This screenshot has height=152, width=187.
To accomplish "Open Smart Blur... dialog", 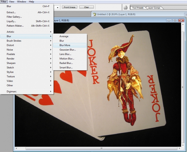I will 70,68.
